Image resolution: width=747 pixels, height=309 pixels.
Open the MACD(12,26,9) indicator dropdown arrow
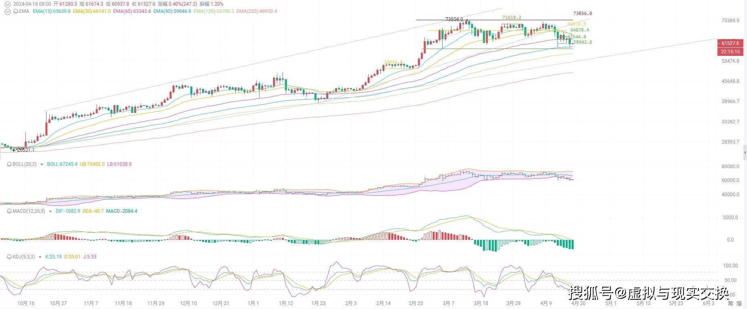50,212
